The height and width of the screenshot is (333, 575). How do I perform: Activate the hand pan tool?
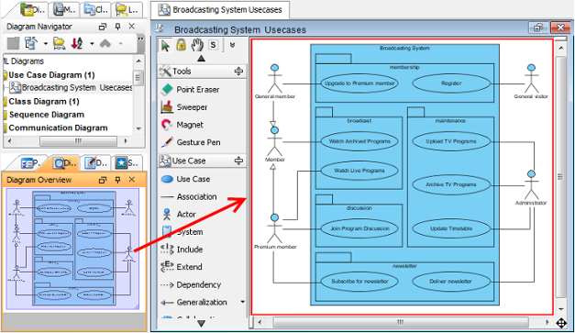[197, 45]
